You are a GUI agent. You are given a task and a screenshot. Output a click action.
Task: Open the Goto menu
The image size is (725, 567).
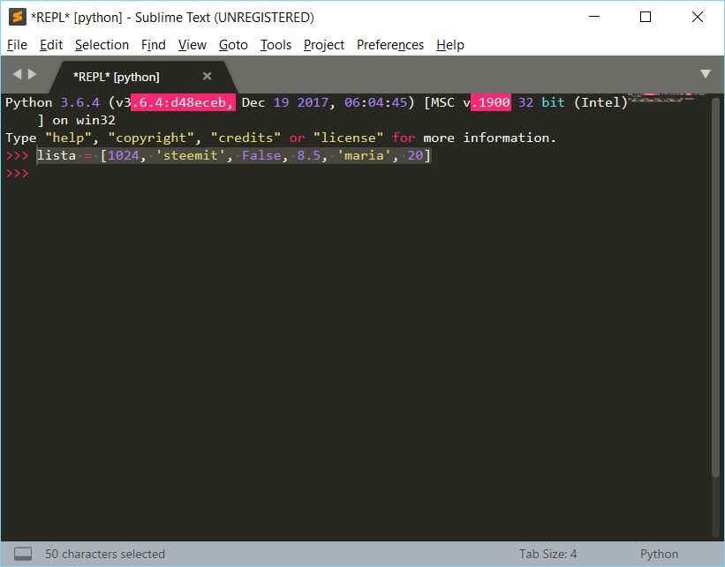click(233, 45)
